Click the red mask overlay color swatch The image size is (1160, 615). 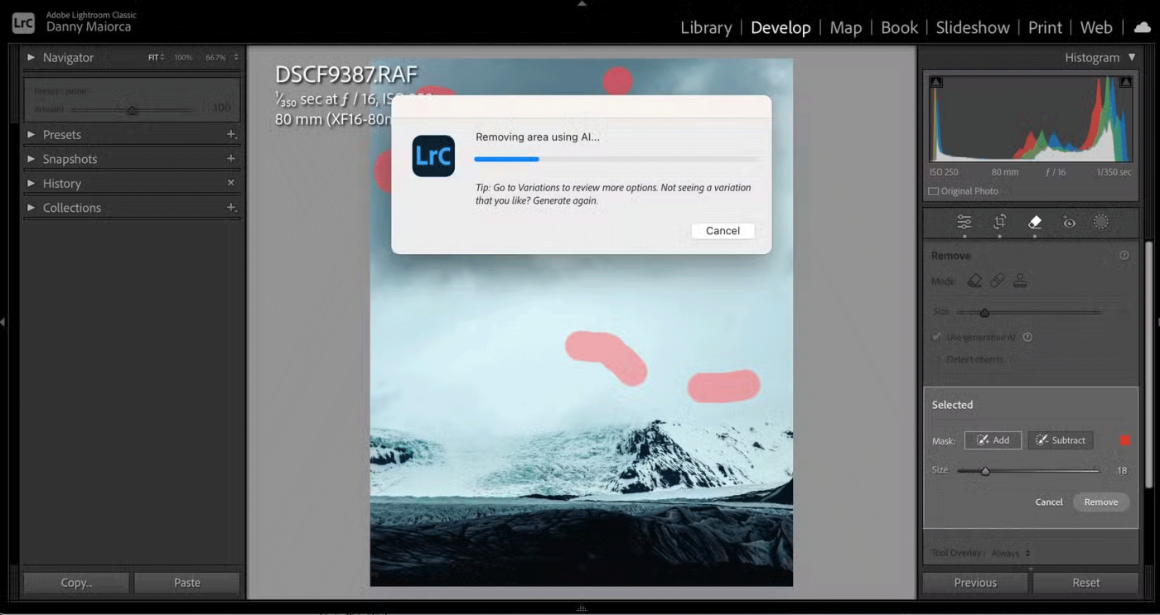click(1124, 440)
